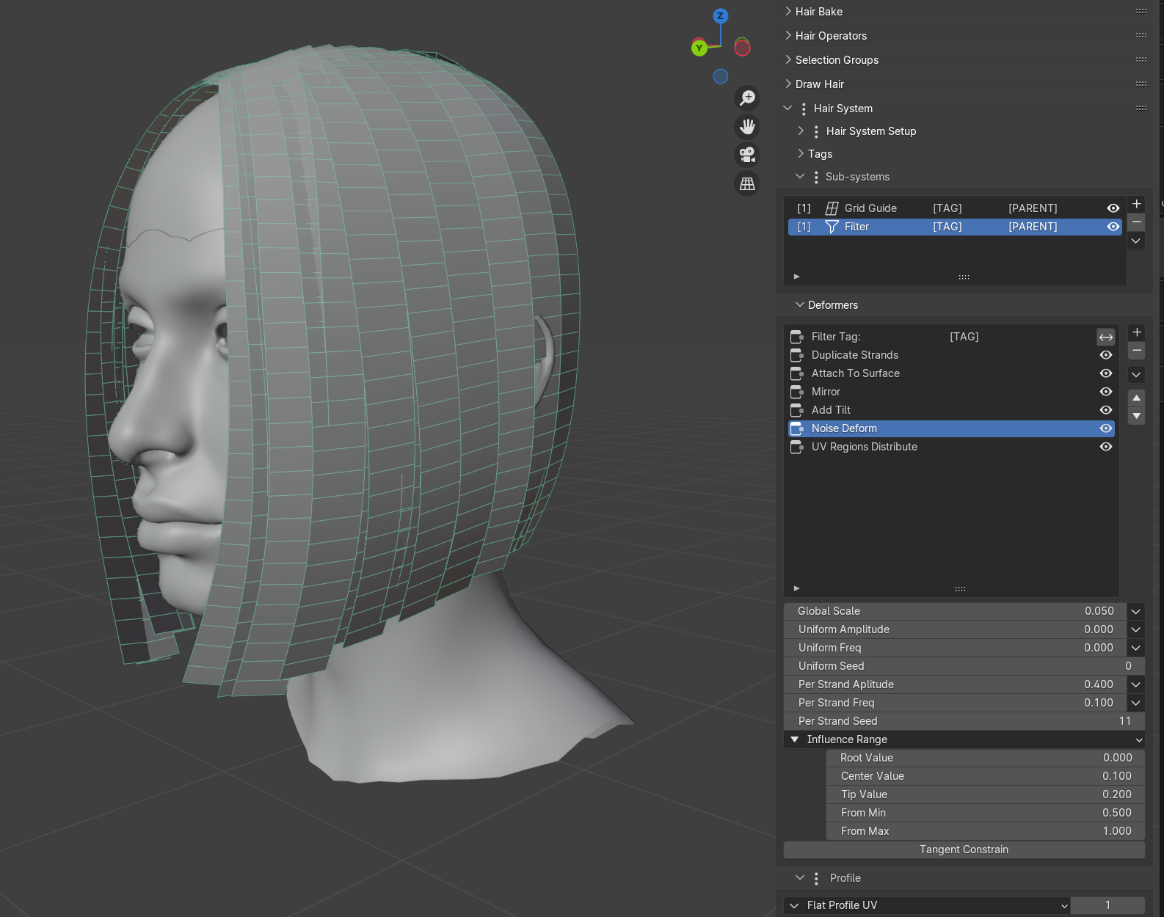The height and width of the screenshot is (917, 1164).
Task: Click the pan view hand icon
Action: 747,127
